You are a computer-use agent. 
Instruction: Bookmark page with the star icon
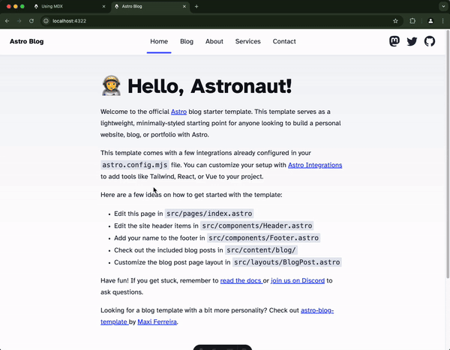[x=395, y=21]
